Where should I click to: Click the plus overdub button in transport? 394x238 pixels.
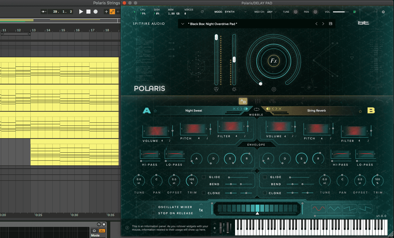tap(106, 11)
